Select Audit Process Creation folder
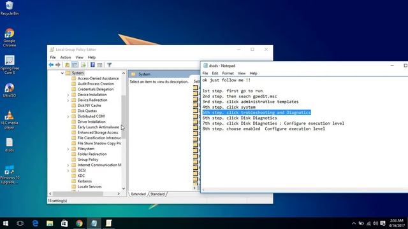This screenshot has height=229, width=408. pyautogui.click(x=92, y=84)
